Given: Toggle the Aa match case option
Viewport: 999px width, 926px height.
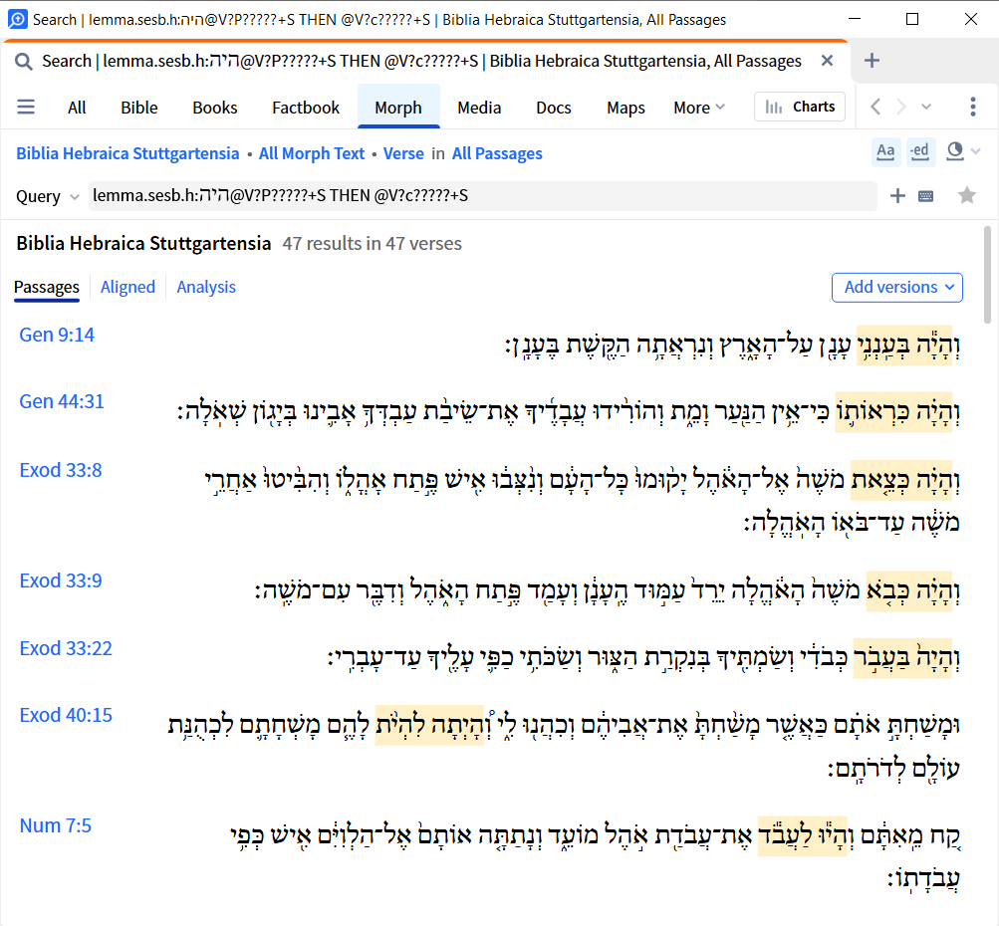Looking at the screenshot, I should 885,152.
